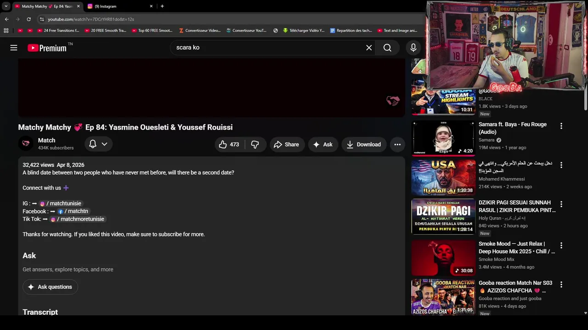Open site information icon in address bar
Viewport: 588px width, 330px height.
point(42,19)
